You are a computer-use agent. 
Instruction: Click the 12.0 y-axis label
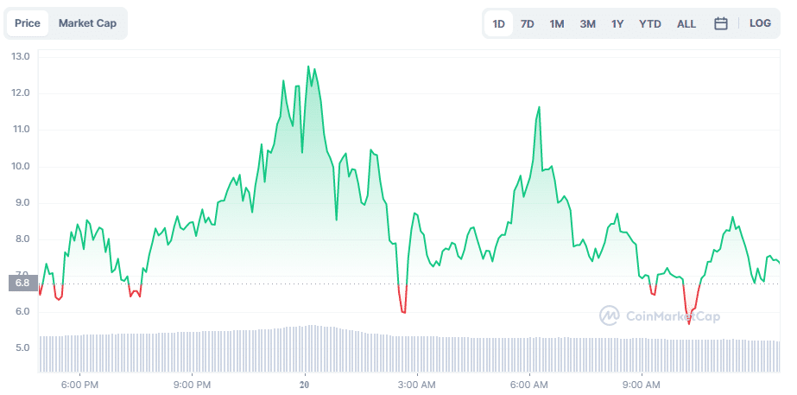(21, 93)
